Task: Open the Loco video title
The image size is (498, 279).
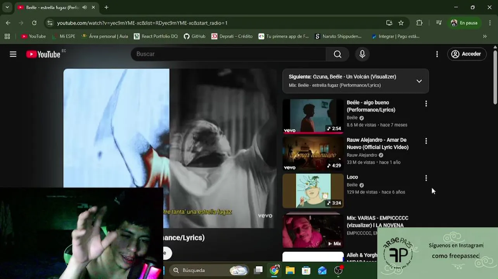Action: point(352,177)
